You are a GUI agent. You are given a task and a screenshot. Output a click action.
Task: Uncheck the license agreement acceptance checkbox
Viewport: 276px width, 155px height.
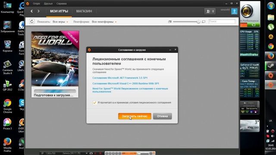click(x=94, y=102)
